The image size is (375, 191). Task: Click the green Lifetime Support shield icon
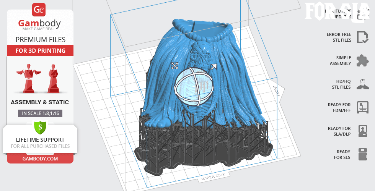[x=40, y=127]
